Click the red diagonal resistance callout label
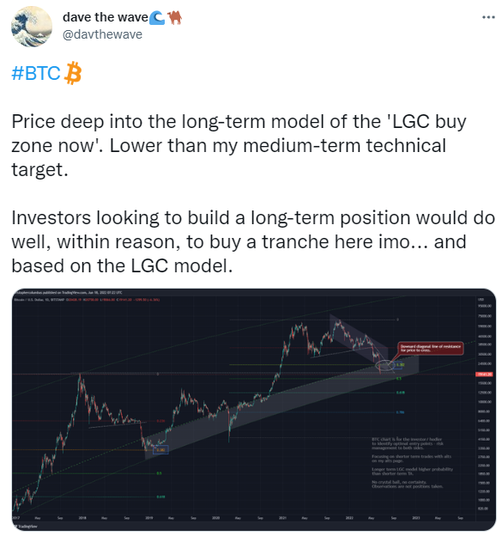The height and width of the screenshot is (536, 502). 431,349
